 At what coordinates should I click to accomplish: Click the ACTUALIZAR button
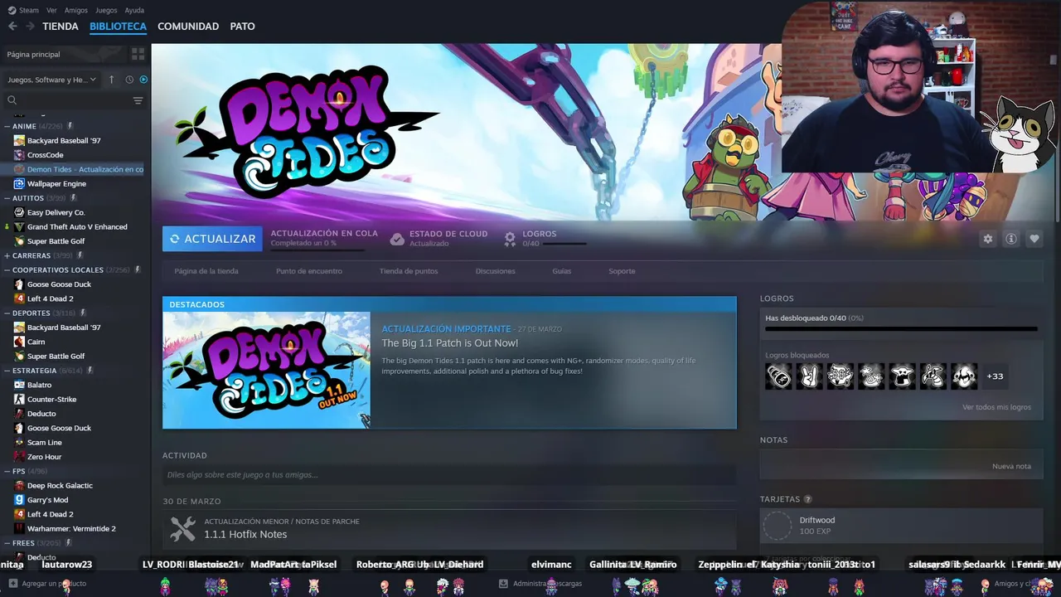coord(212,239)
